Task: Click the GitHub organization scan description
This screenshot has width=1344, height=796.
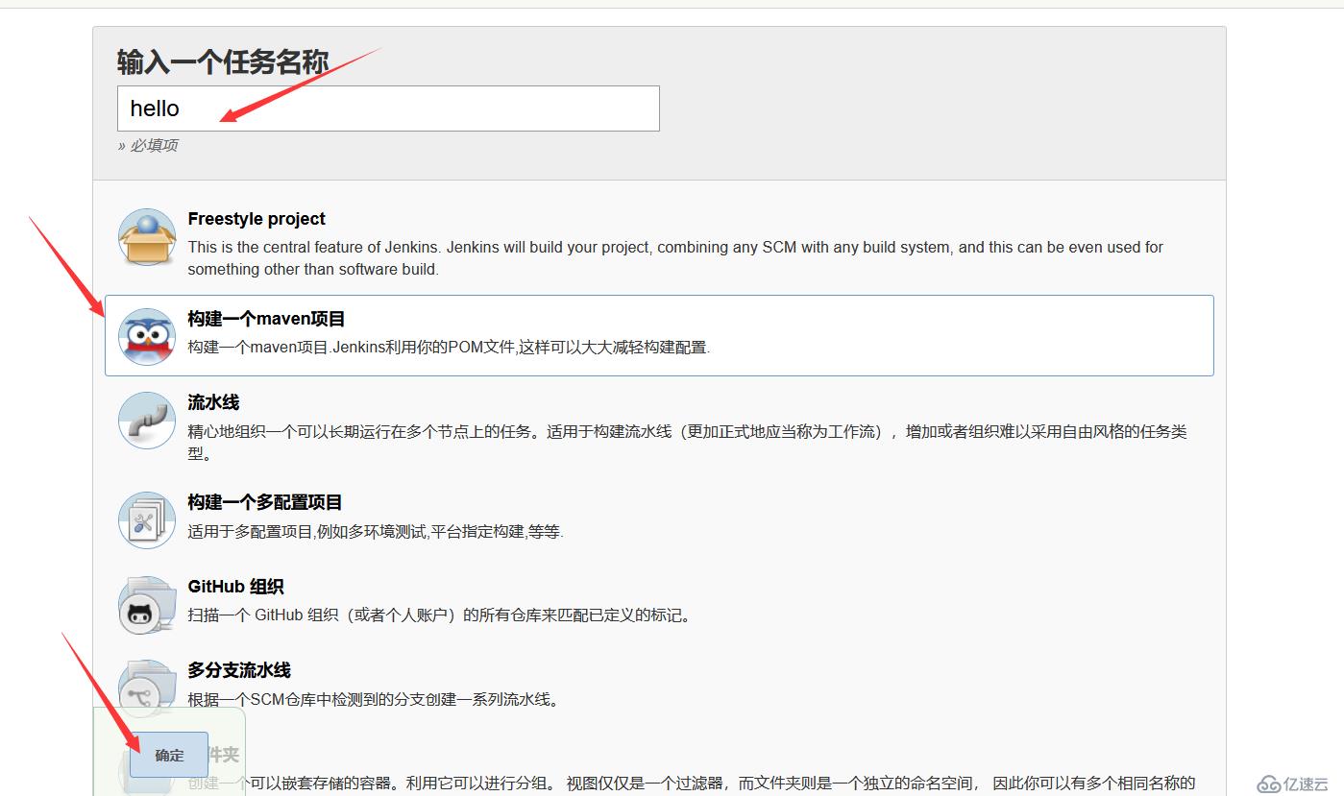Action: (x=439, y=615)
